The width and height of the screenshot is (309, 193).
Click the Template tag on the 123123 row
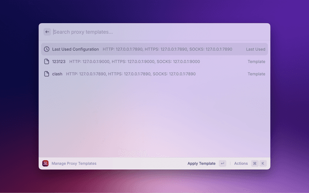256,62
